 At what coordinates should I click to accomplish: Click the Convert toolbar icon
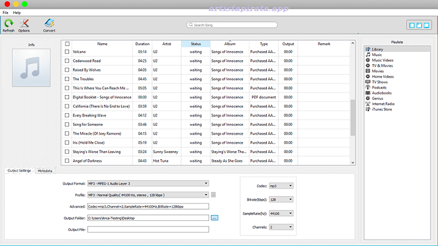click(x=49, y=23)
